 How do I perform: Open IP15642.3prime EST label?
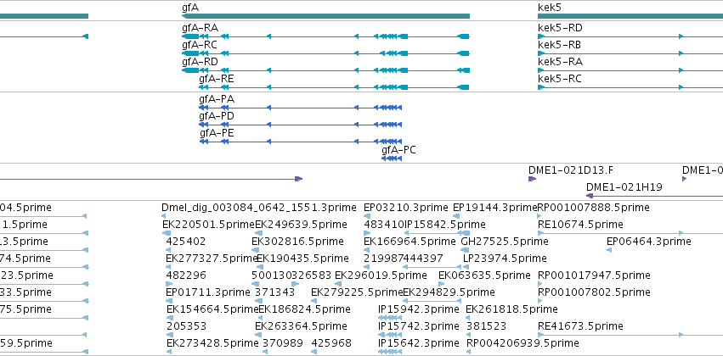click(419, 343)
